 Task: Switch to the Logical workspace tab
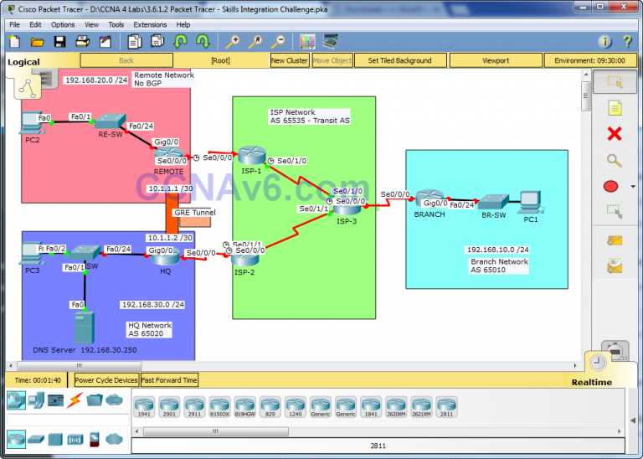tap(23, 62)
